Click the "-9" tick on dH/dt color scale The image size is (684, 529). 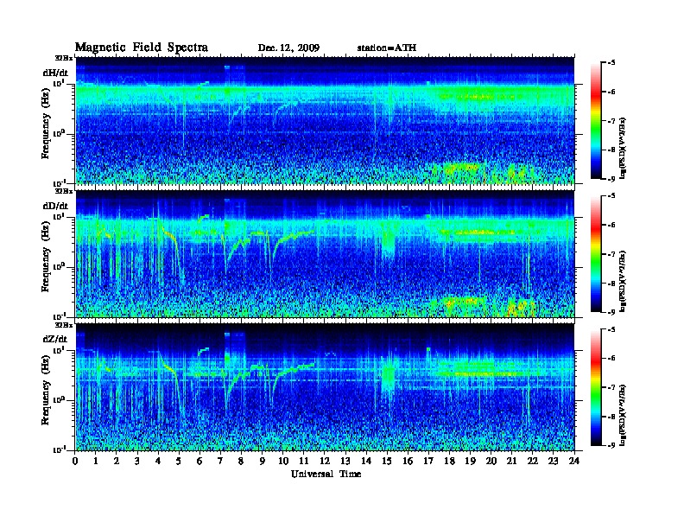click(611, 179)
